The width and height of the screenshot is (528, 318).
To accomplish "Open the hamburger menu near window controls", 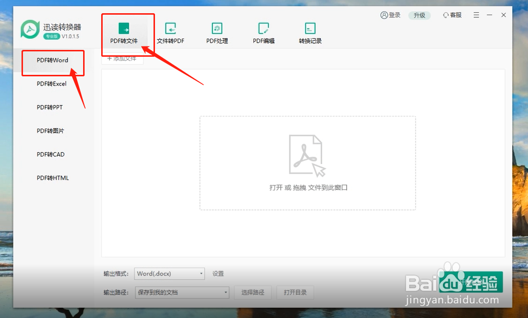I will (x=476, y=15).
